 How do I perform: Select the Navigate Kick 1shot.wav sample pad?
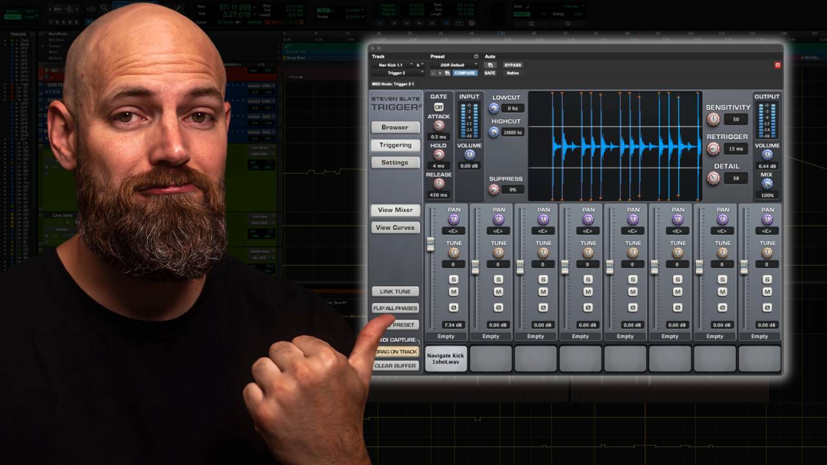tap(446, 358)
